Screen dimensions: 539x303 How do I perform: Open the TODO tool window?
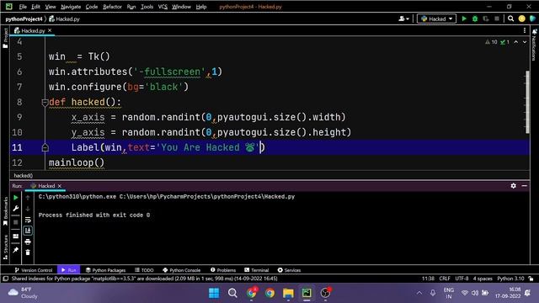coord(144,270)
